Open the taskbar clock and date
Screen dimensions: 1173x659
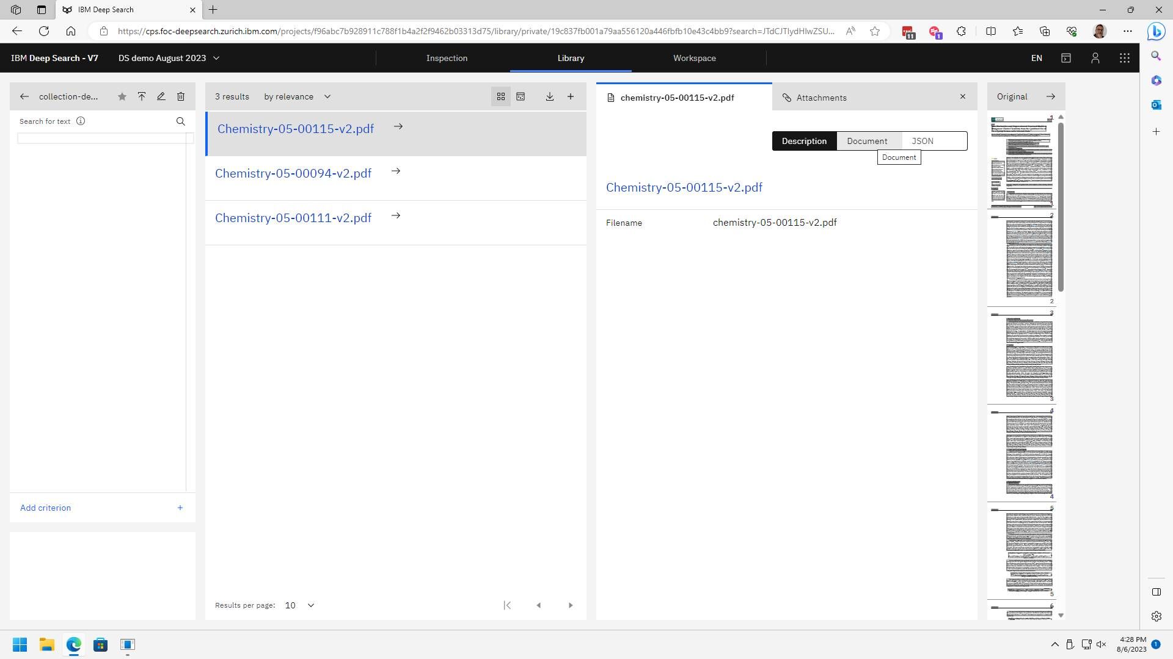[1132, 644]
